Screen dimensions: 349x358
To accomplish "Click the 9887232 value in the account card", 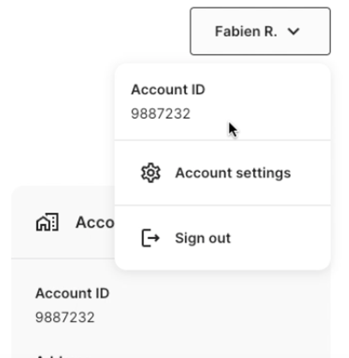I will click(65, 318).
